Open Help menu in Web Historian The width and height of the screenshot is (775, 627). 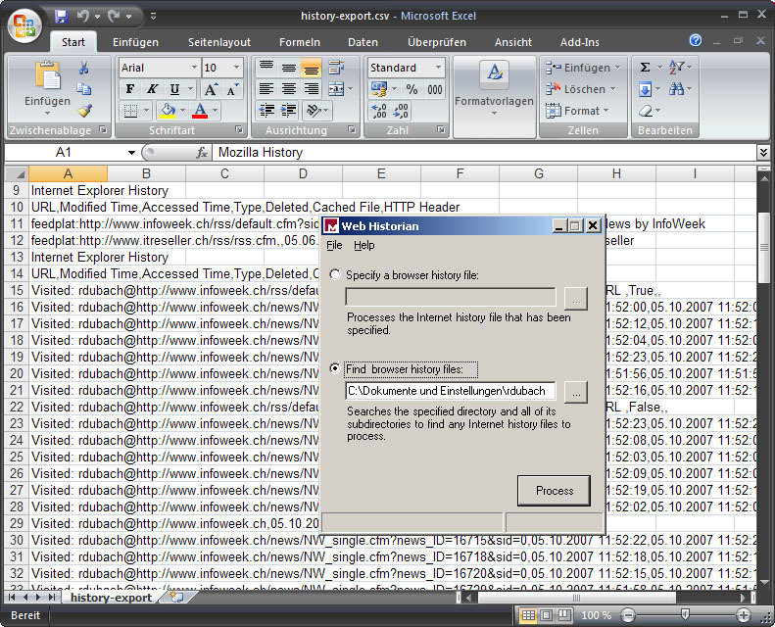coord(364,245)
